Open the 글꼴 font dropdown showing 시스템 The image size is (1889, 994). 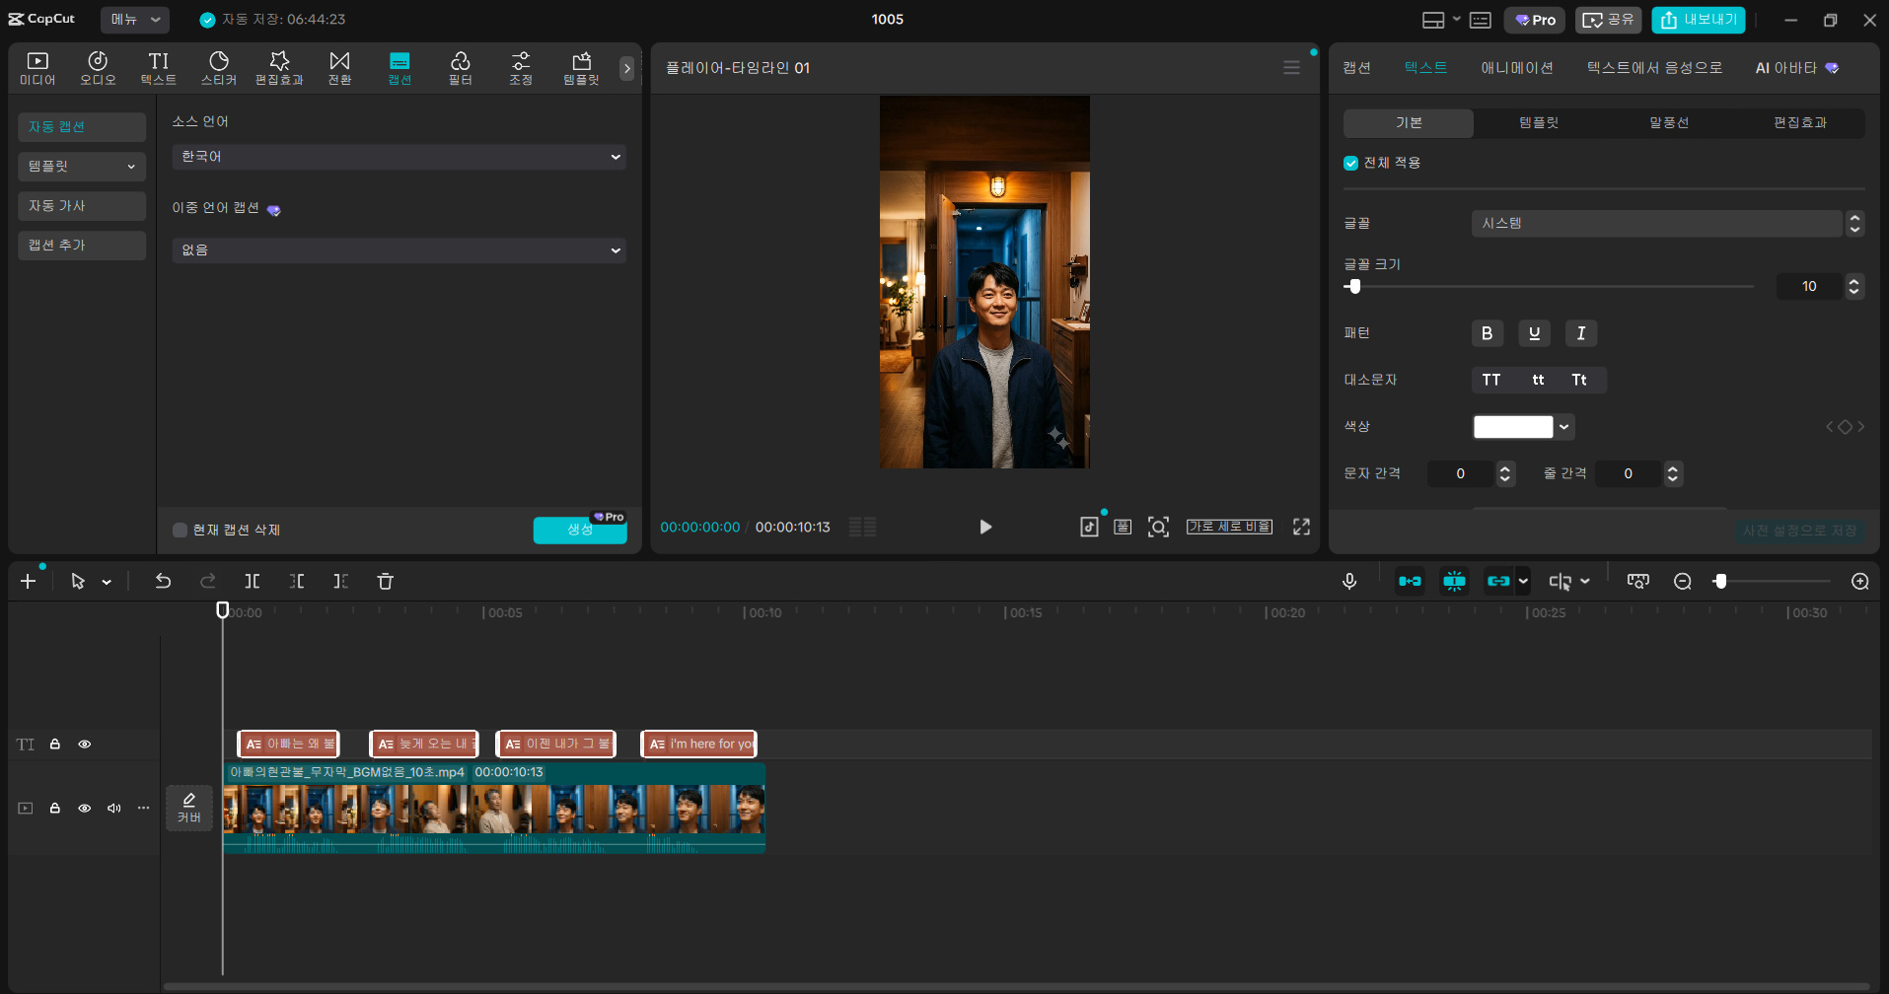click(1657, 224)
